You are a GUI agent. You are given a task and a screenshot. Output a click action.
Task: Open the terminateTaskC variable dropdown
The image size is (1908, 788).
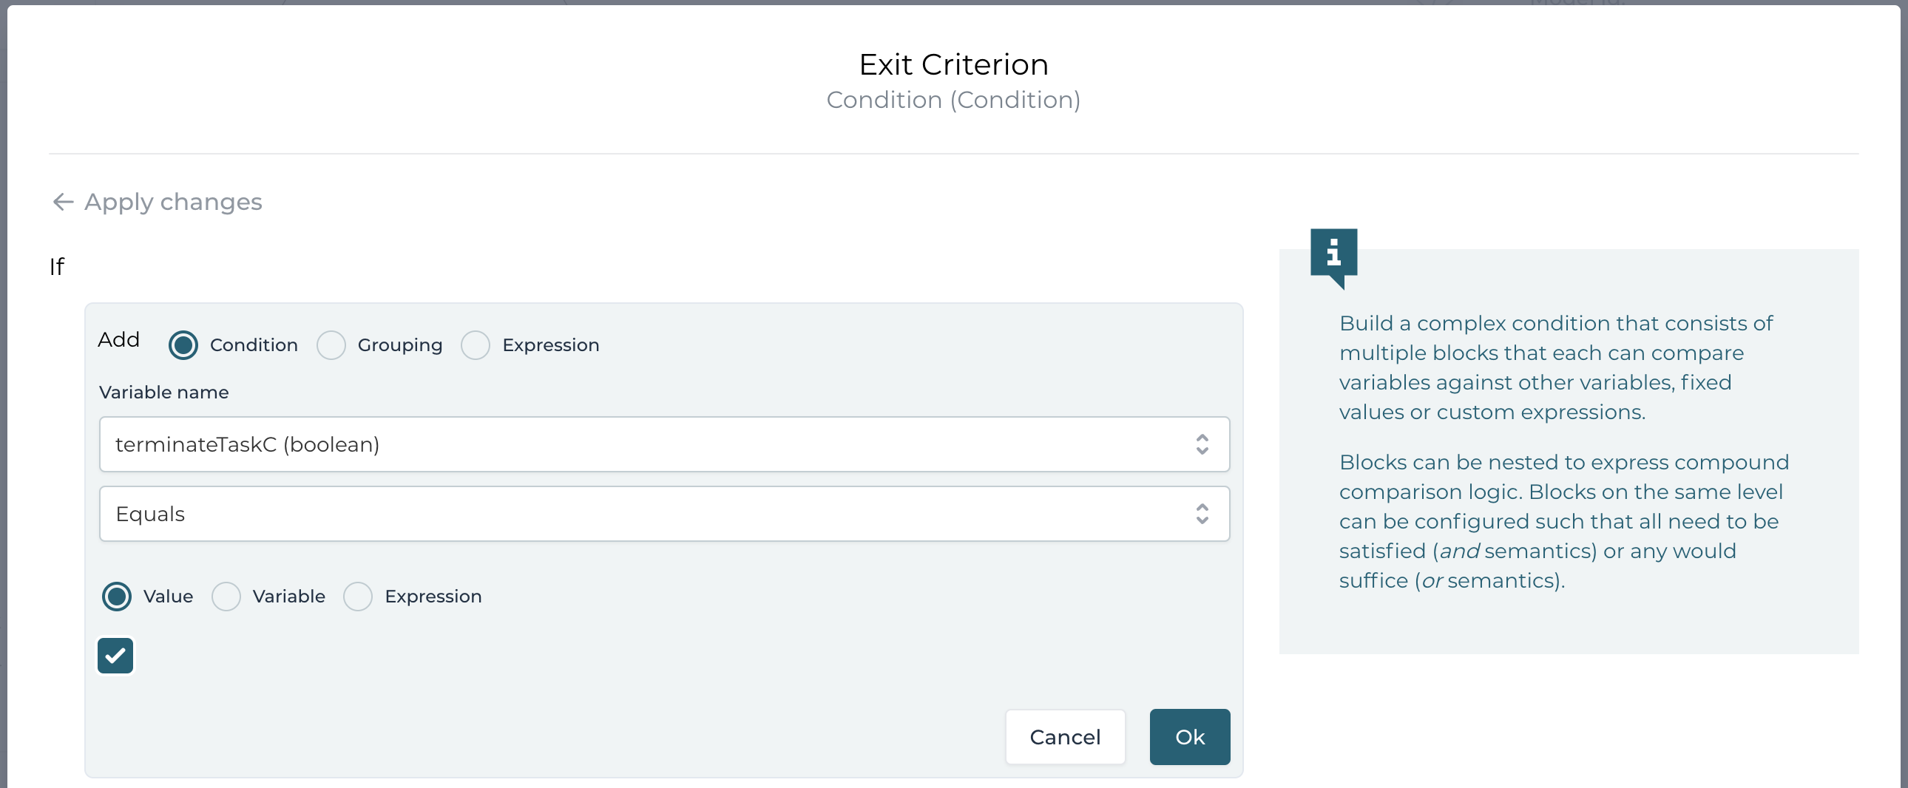(x=664, y=444)
